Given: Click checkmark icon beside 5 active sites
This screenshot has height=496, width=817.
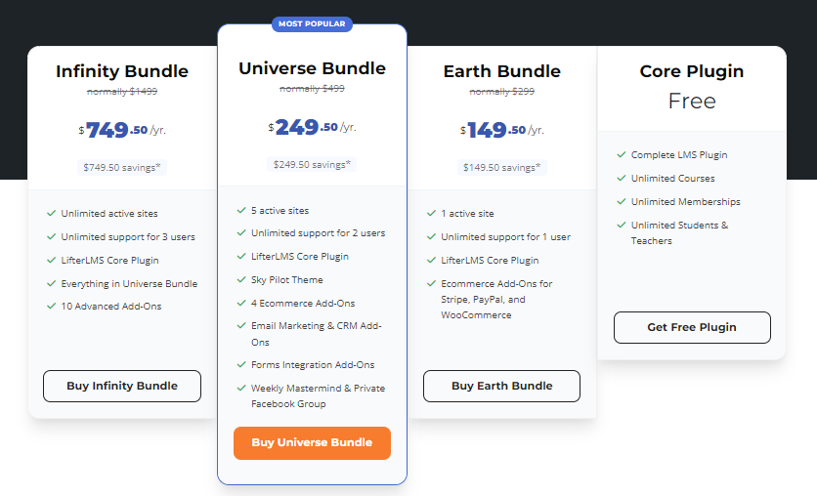Looking at the screenshot, I should pos(241,210).
